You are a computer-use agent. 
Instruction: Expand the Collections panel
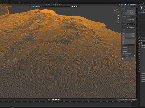click(125, 47)
